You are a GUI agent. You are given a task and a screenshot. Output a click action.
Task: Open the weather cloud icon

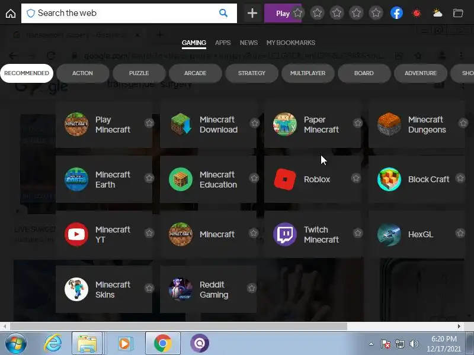click(x=437, y=13)
